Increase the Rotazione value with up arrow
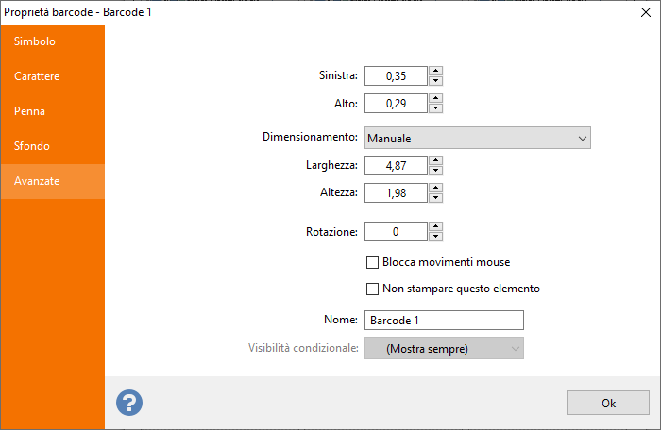 click(x=435, y=226)
